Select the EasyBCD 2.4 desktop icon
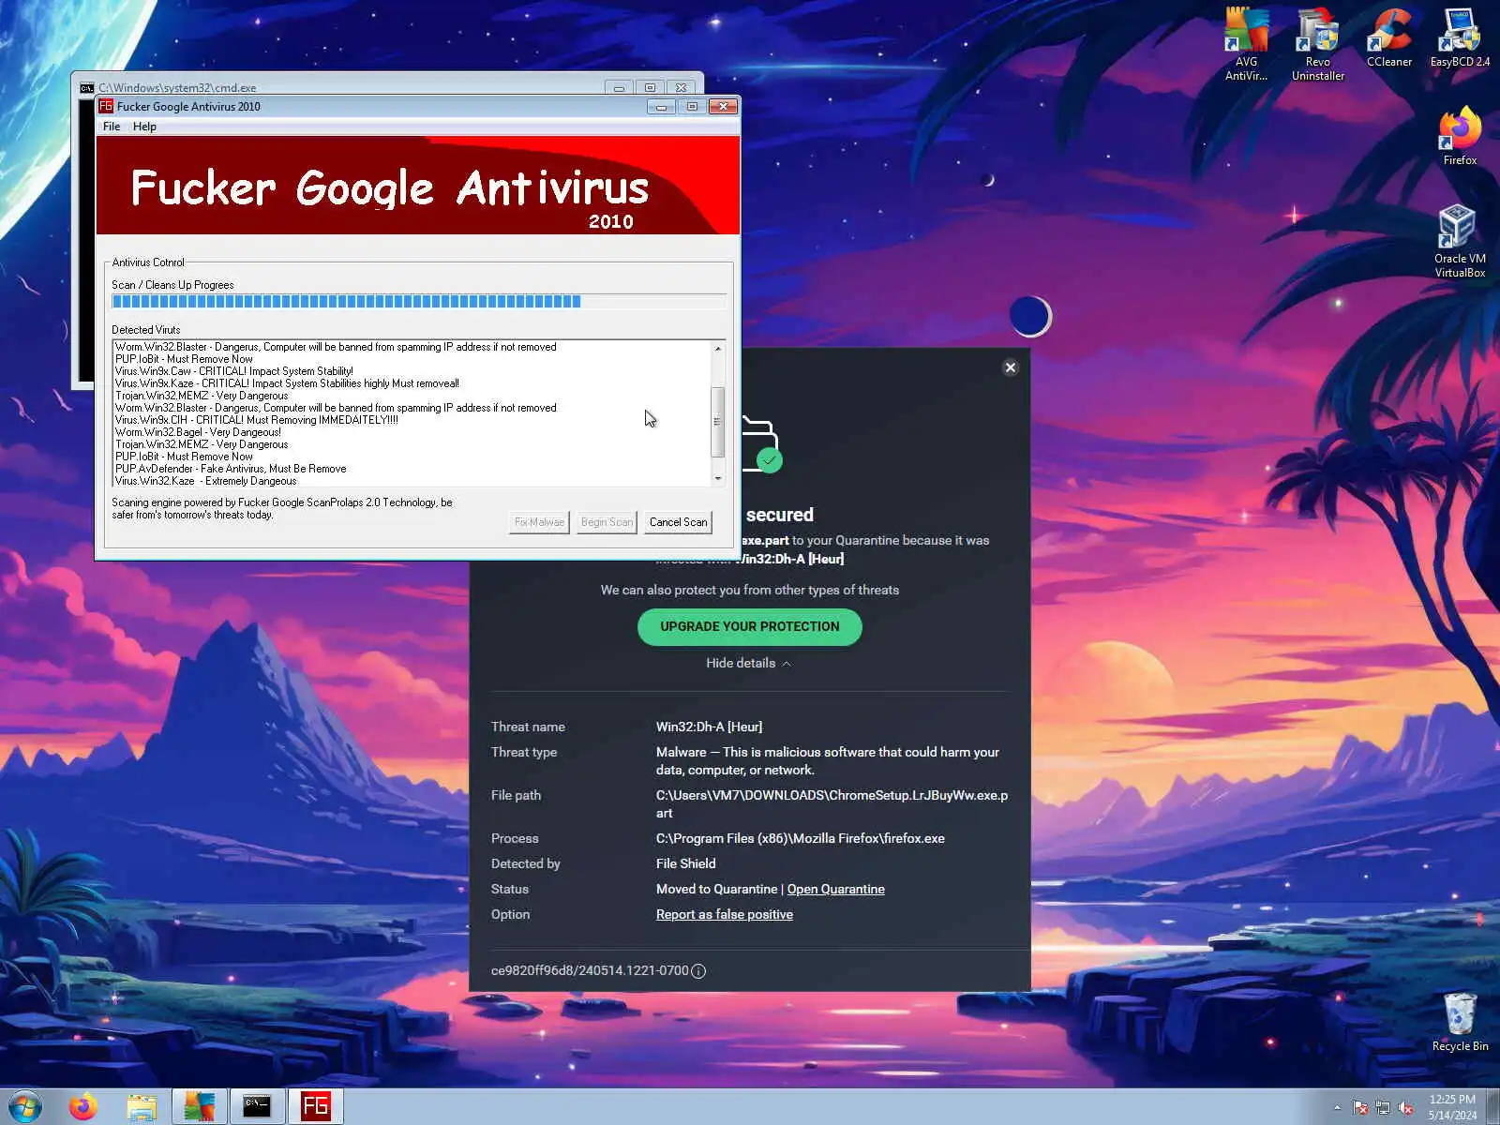The height and width of the screenshot is (1125, 1500). (1460, 37)
